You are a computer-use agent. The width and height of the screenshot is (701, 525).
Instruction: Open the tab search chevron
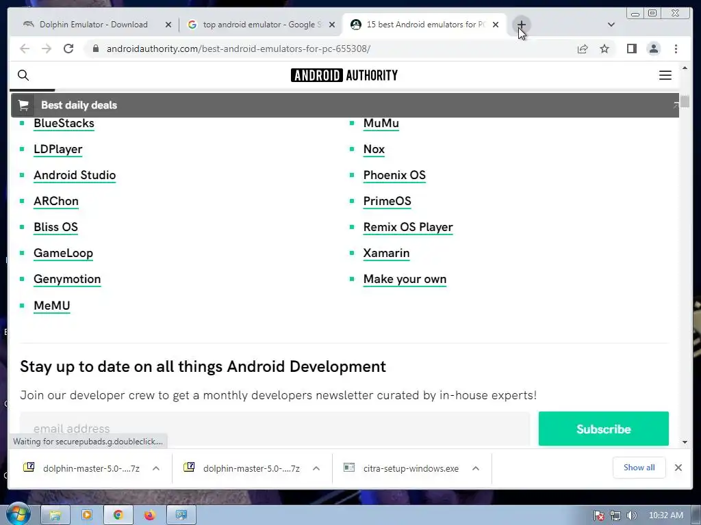(611, 25)
